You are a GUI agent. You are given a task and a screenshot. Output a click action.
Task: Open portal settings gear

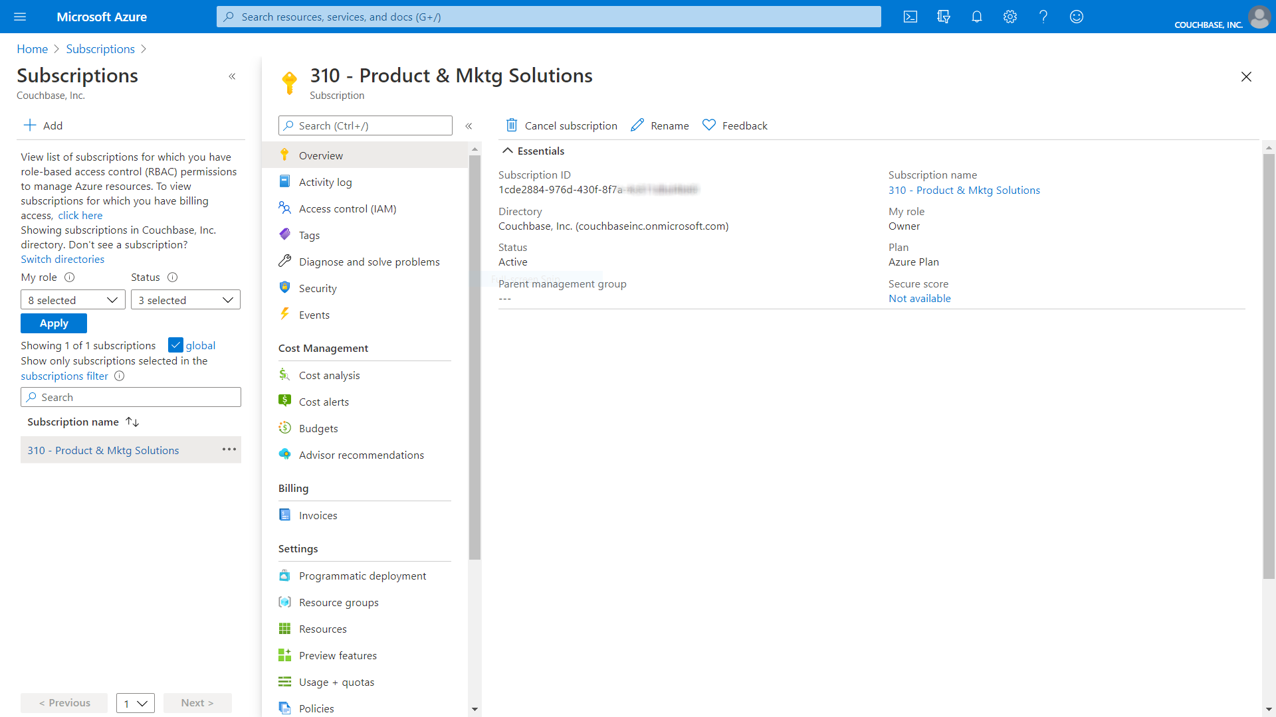pyautogui.click(x=1010, y=17)
